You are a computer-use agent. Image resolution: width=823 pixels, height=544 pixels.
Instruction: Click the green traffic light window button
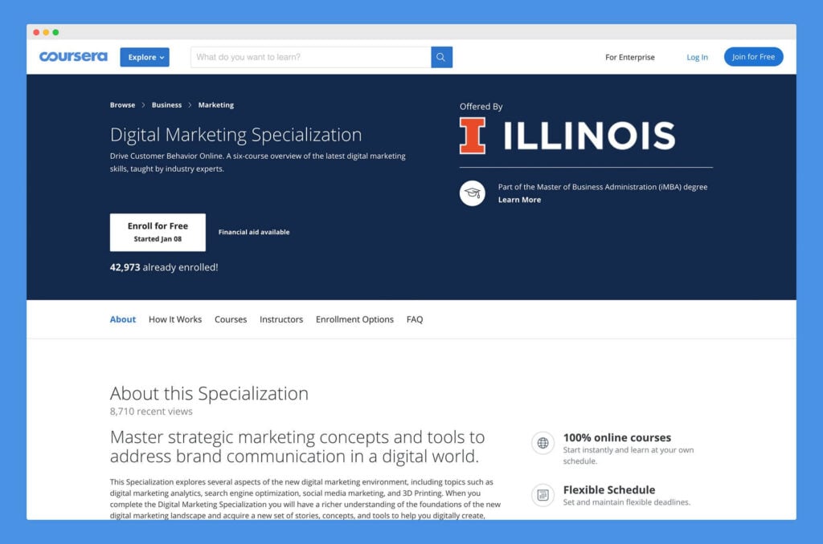pos(55,32)
